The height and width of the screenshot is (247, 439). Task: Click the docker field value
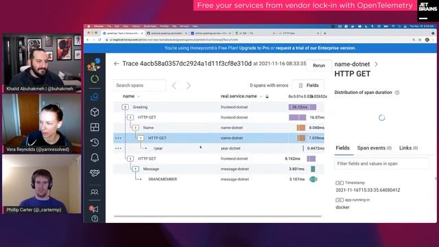pos(342,207)
